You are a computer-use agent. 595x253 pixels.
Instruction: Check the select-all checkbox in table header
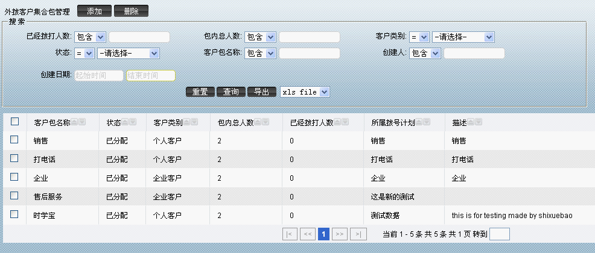pos(15,122)
